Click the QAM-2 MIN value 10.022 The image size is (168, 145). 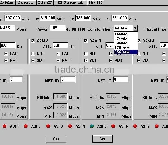(60, 115)
